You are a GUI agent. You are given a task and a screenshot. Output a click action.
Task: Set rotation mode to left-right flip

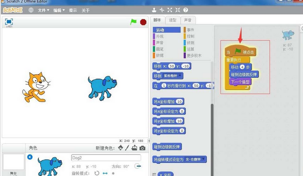(x=105, y=173)
